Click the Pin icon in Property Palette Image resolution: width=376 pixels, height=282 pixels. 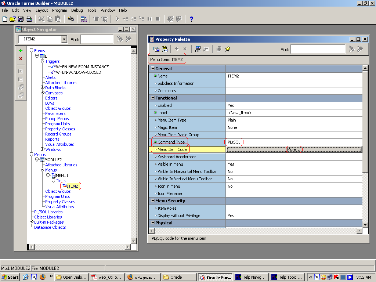tap(228, 49)
